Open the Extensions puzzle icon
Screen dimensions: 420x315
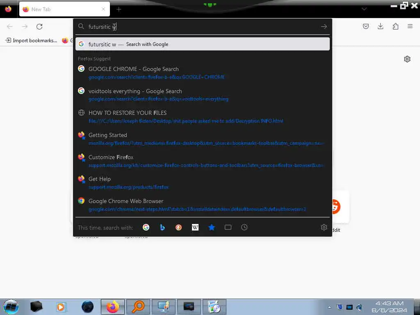395,26
